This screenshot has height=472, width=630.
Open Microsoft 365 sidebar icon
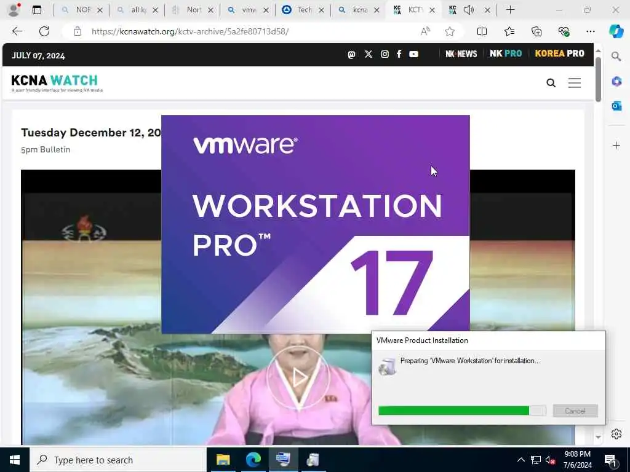tap(616, 82)
